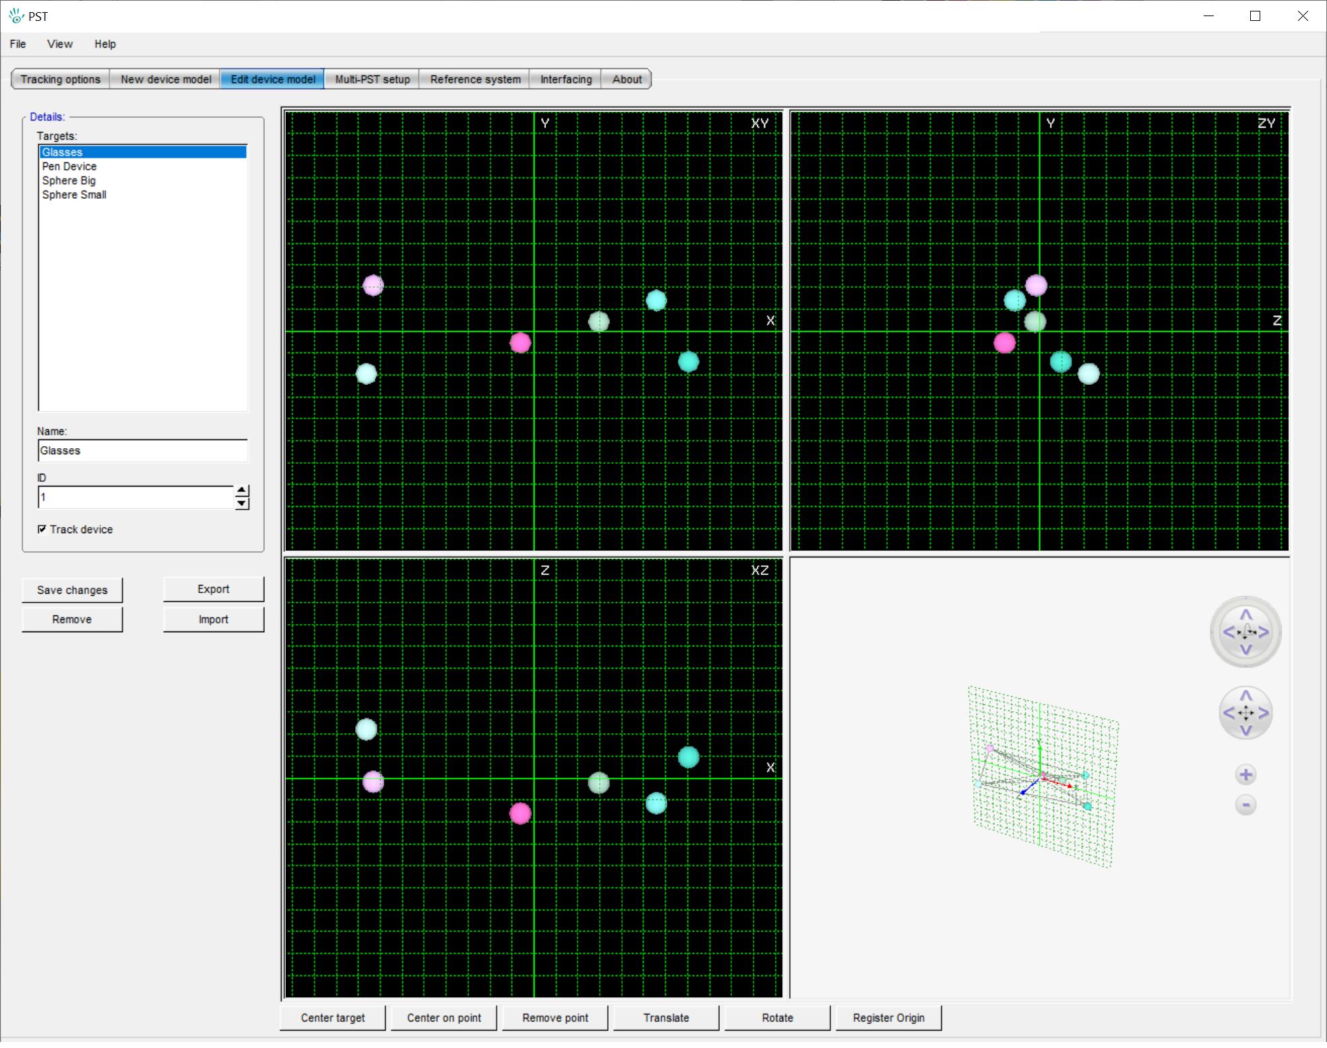Increase the ID value with up stepper
This screenshot has height=1048, width=1327.
click(x=242, y=491)
